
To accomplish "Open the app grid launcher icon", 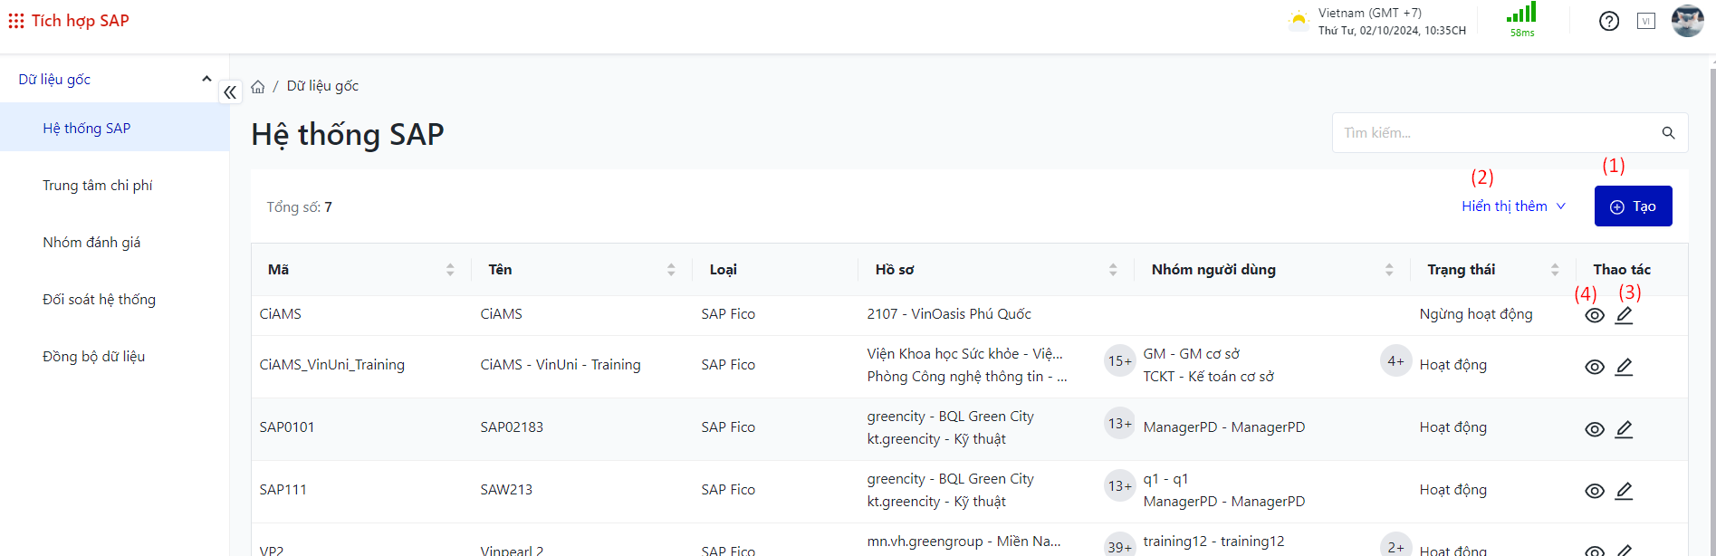I will 16,21.
